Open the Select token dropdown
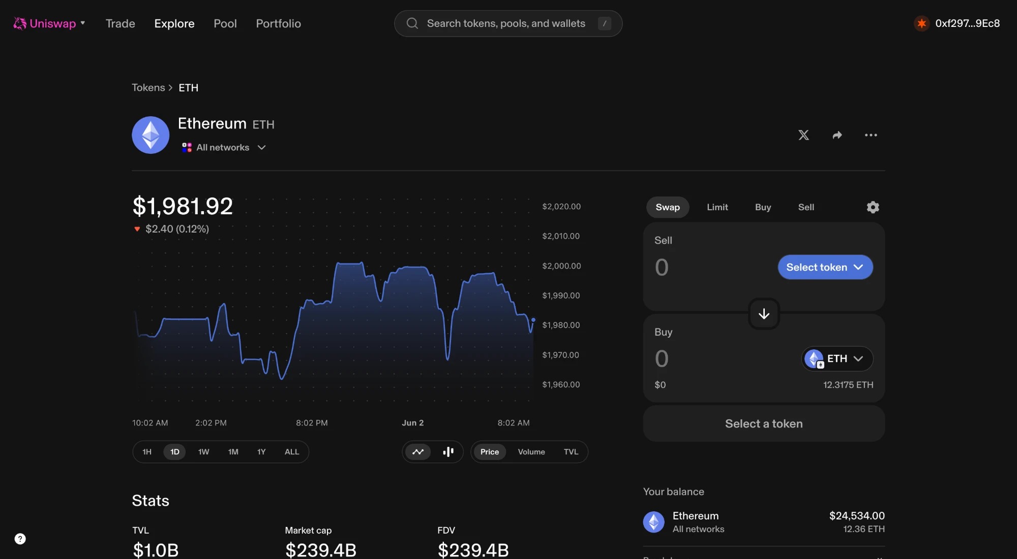1017x559 pixels. [825, 267]
